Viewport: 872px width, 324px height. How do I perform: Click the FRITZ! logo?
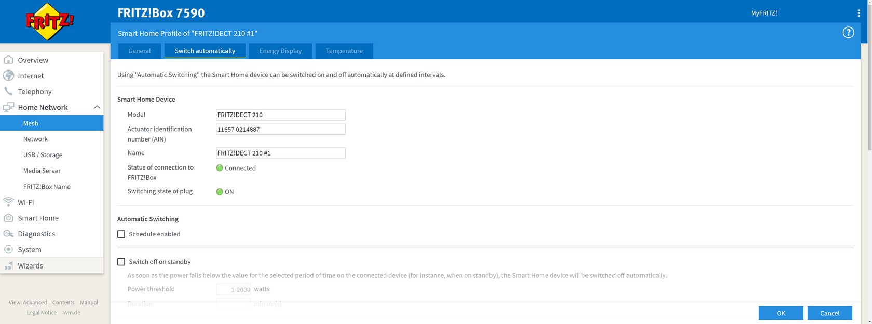click(49, 22)
